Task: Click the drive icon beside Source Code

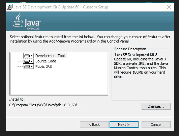Action: pos(27,61)
